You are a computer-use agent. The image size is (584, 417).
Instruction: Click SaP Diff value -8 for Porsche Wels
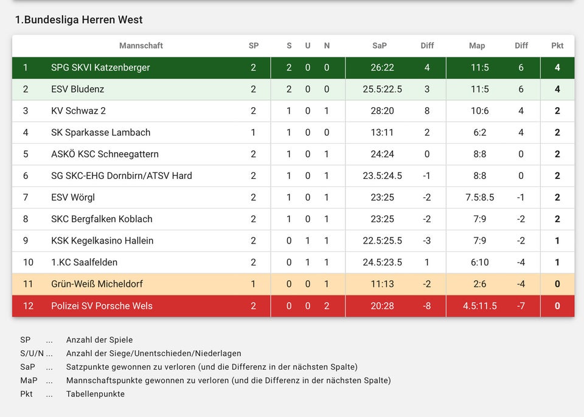click(427, 306)
